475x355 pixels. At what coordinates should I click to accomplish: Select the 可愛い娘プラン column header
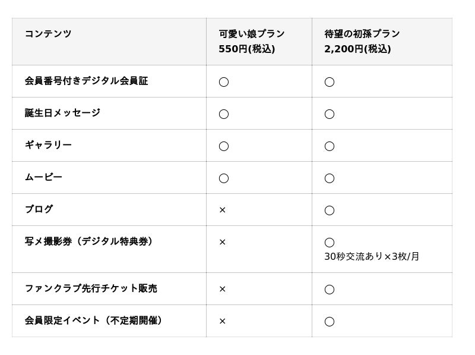252,34
